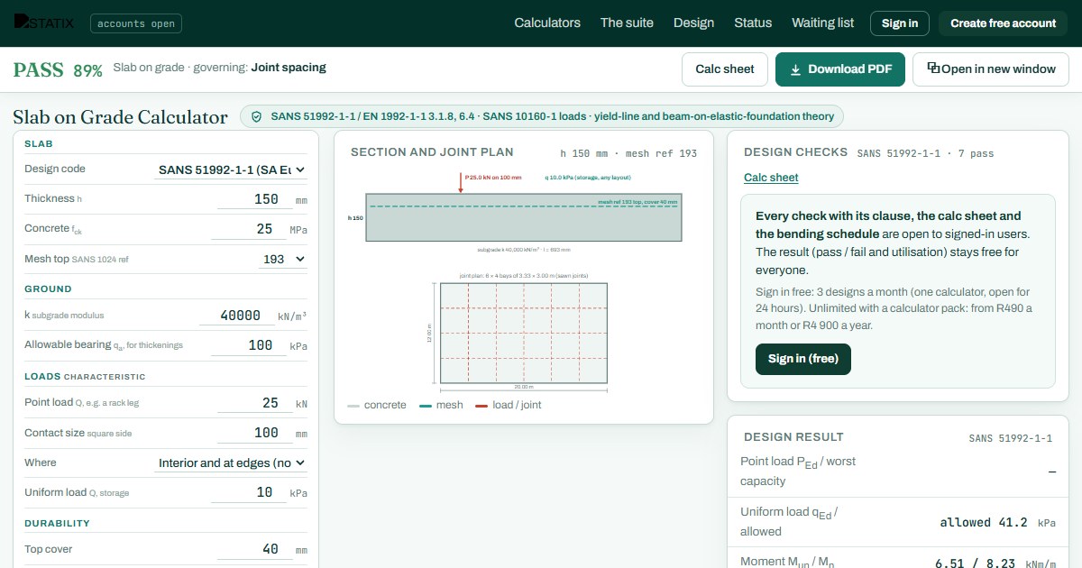Open calculator in new window
Screen dimensions: 1082x568
coord(991,69)
